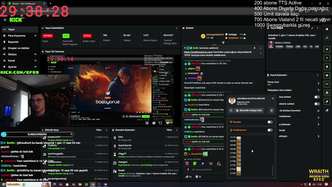
Task: Expand Takipçilere özel sohbet chevron
Action: pos(318,90)
